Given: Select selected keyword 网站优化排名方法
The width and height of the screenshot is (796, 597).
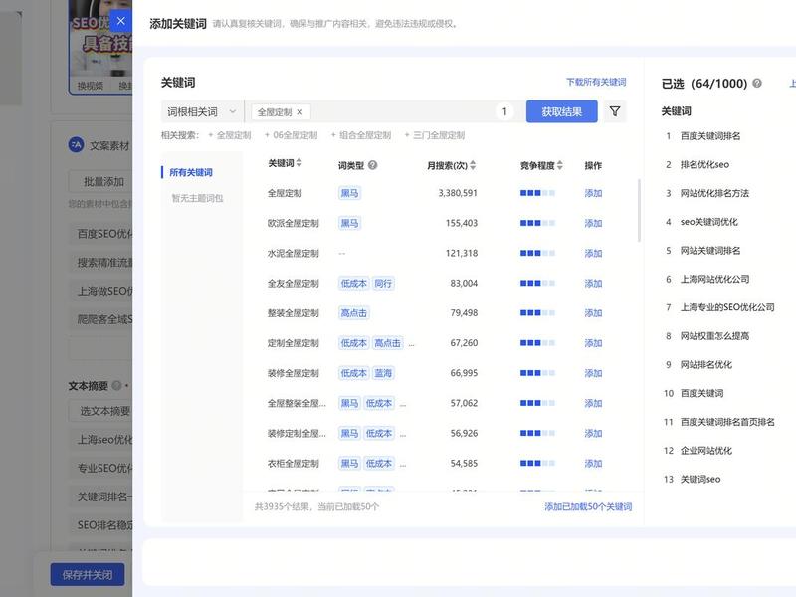Looking at the screenshot, I should (x=714, y=193).
